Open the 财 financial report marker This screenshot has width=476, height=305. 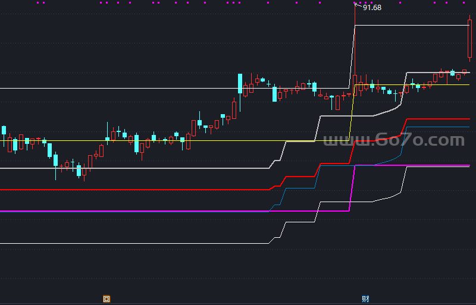point(365,299)
